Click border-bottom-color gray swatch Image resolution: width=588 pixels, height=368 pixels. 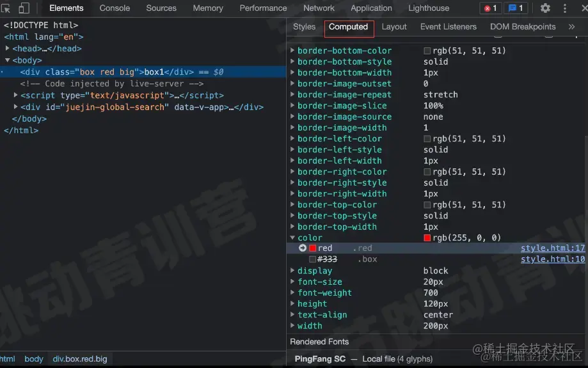point(427,51)
